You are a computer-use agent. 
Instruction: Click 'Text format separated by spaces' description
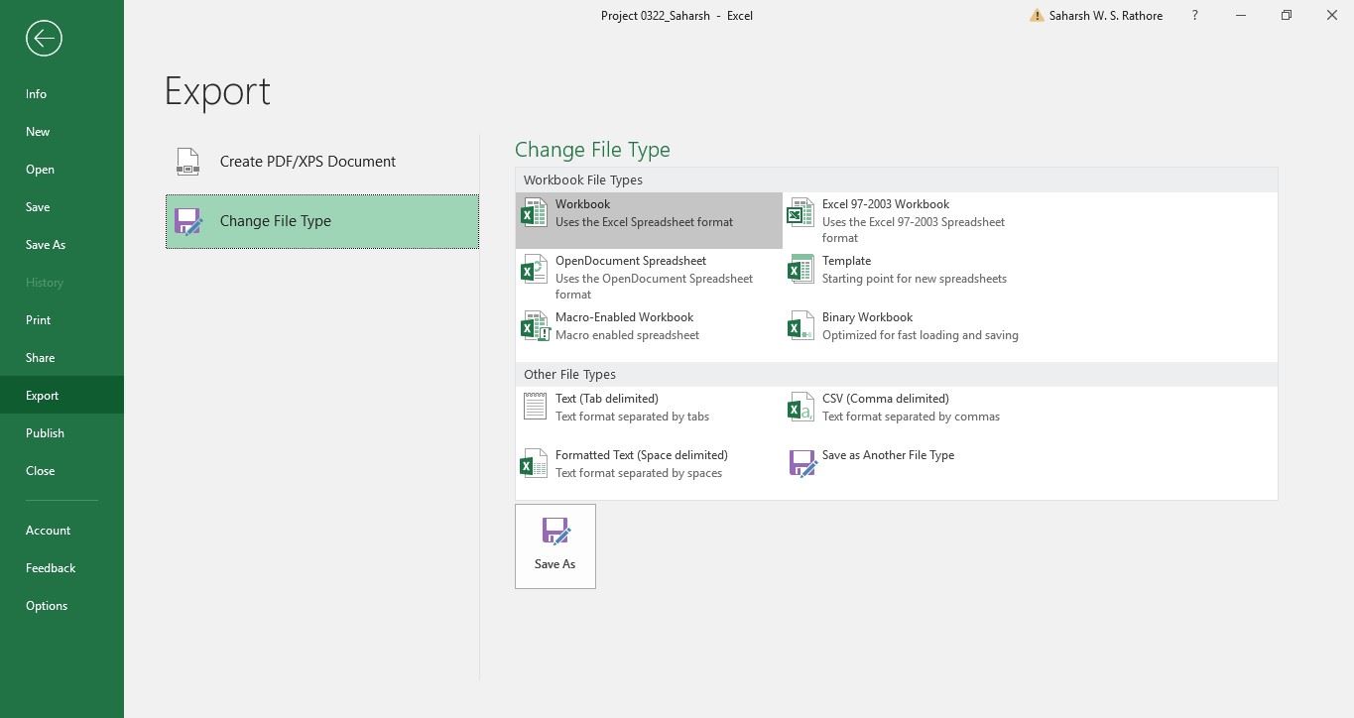639,473
